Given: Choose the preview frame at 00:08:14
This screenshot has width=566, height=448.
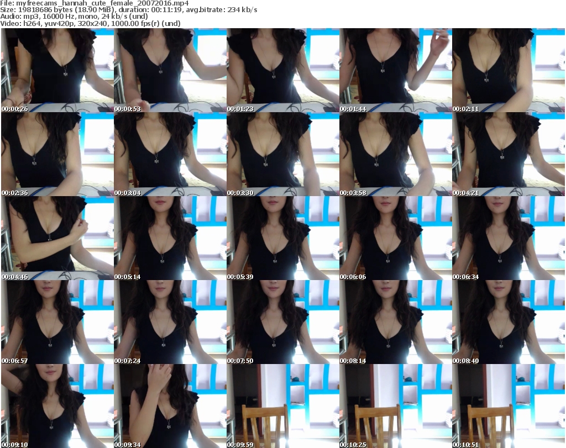Looking at the screenshot, I should (396, 322).
